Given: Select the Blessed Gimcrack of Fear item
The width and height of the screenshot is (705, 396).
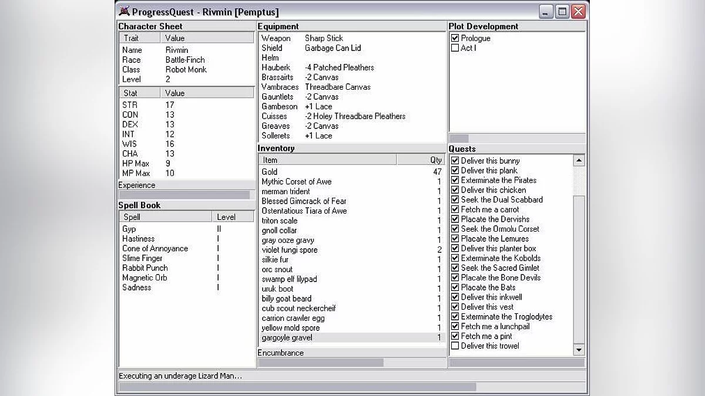Looking at the screenshot, I should pos(351,201).
